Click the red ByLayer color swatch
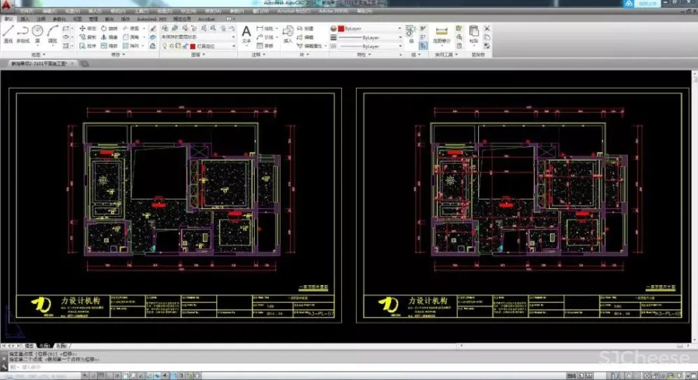698x380 pixels. (340, 29)
